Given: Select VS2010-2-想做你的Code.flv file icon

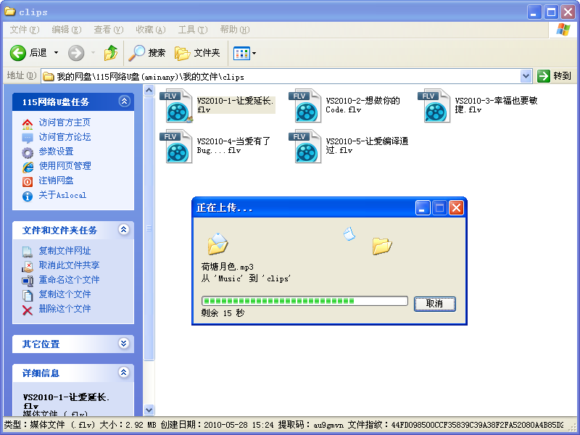Looking at the screenshot, I should pos(305,106).
